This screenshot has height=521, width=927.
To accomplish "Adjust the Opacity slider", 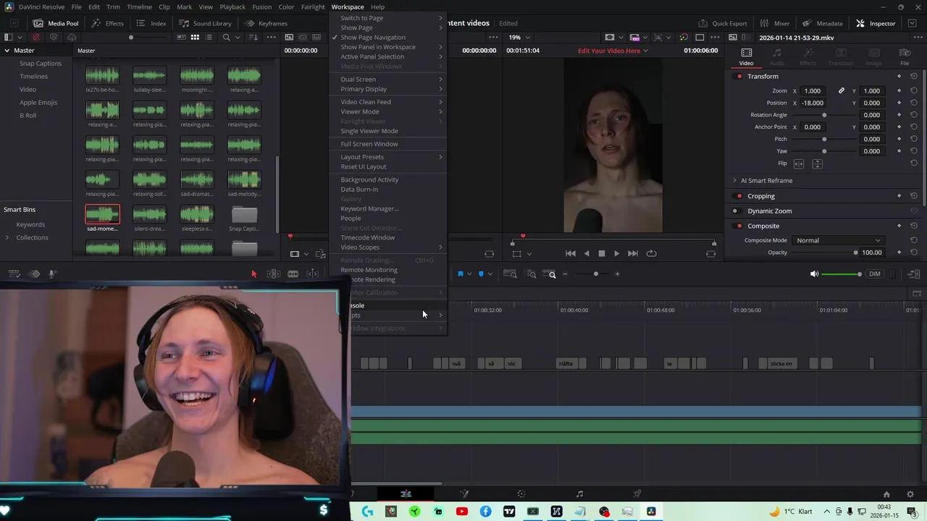I will point(824,253).
